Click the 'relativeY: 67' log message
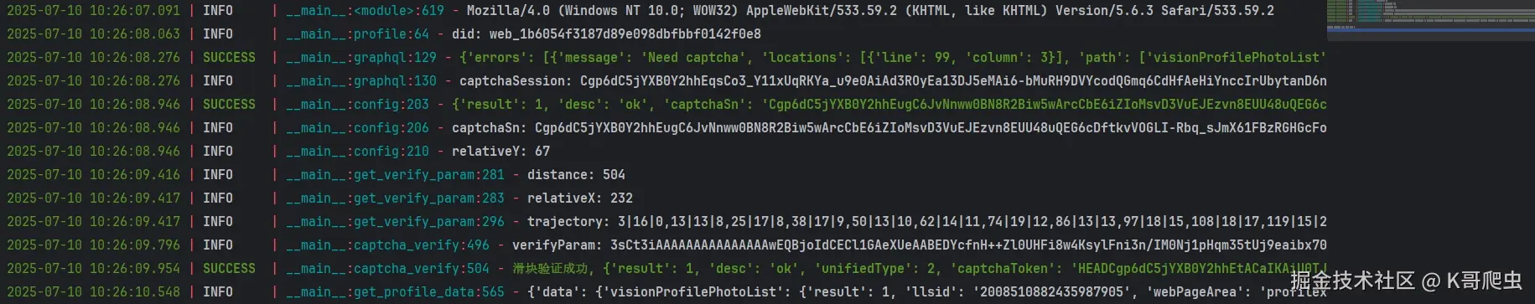Image resolution: width=1535 pixels, height=304 pixels. 500,152
